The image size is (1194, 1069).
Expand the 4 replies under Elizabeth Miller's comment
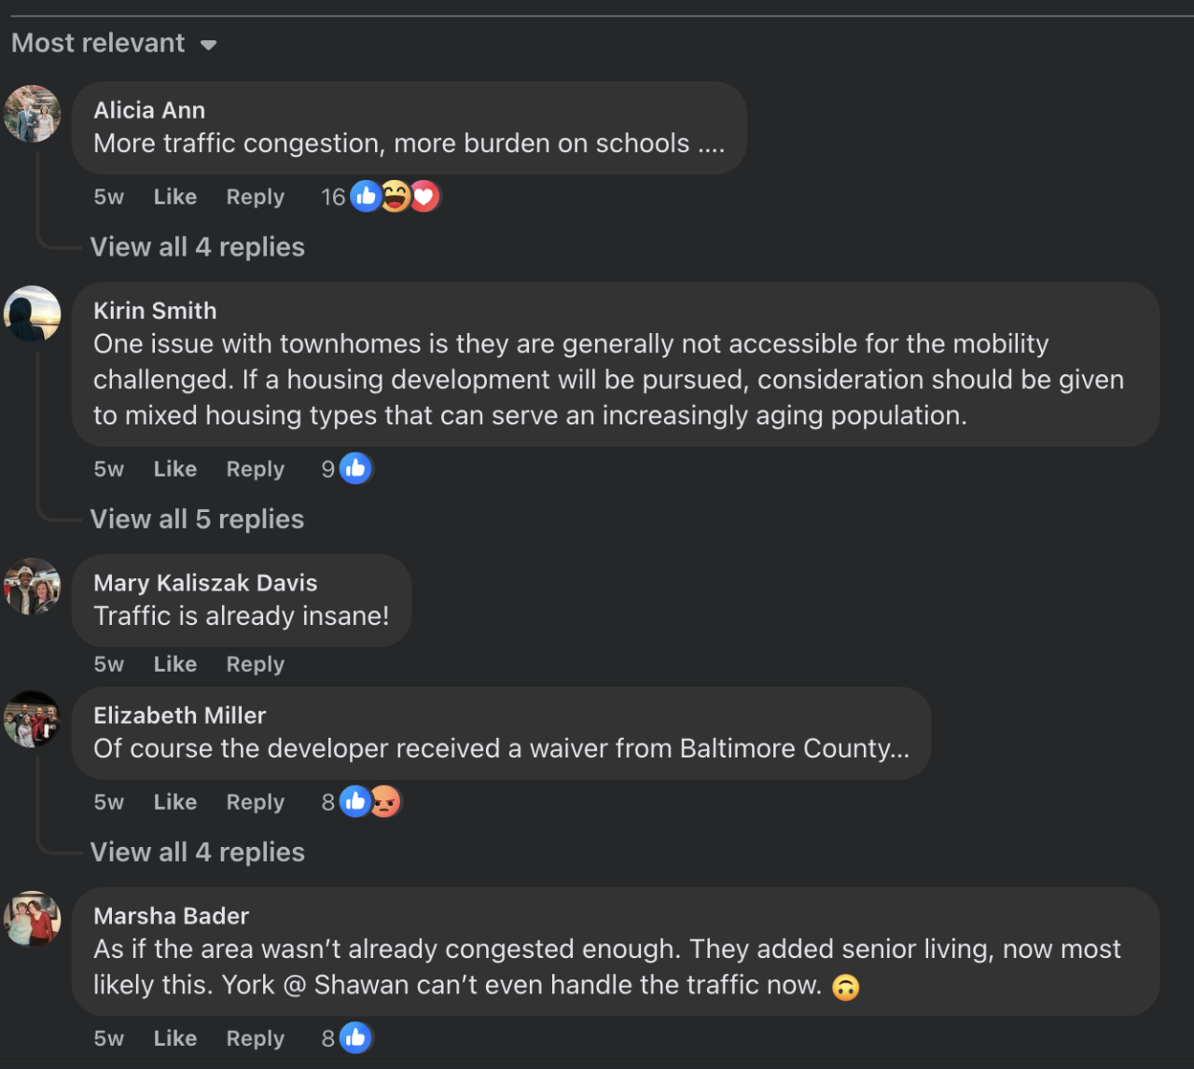[x=197, y=852]
